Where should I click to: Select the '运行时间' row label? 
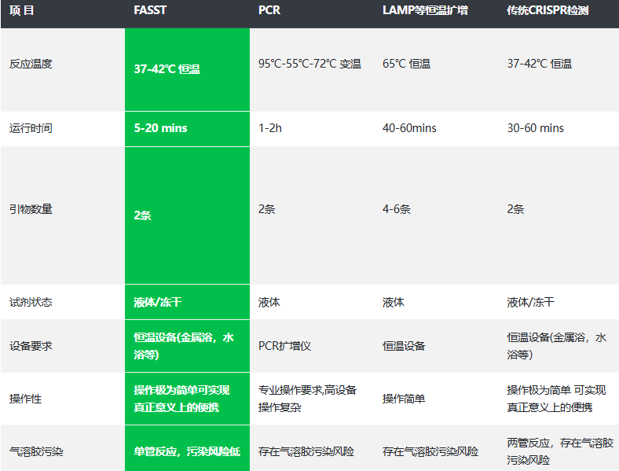pos(31,128)
